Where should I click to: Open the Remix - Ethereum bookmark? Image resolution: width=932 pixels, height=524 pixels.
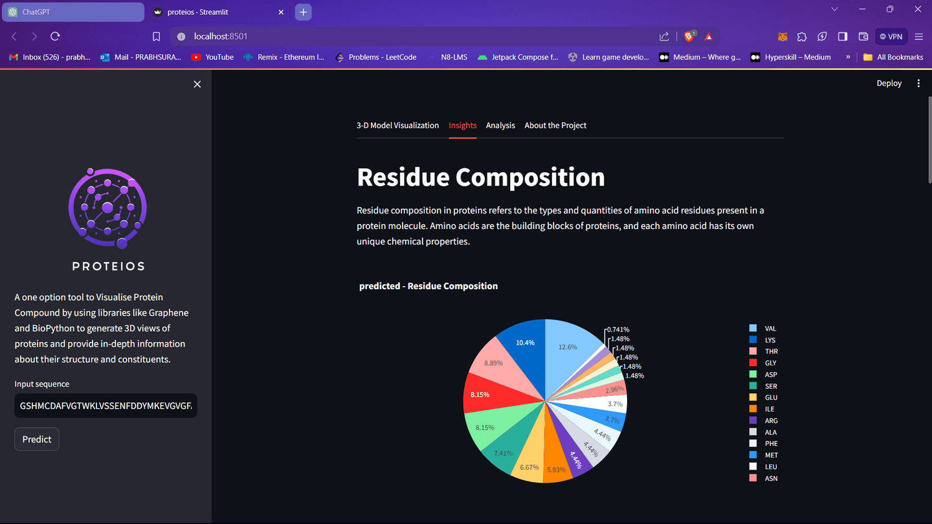tap(283, 57)
